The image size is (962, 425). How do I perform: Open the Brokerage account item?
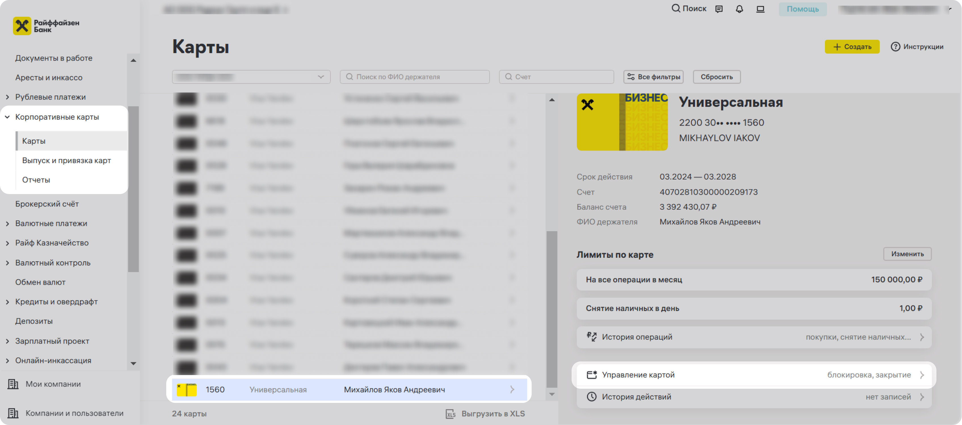click(x=47, y=204)
